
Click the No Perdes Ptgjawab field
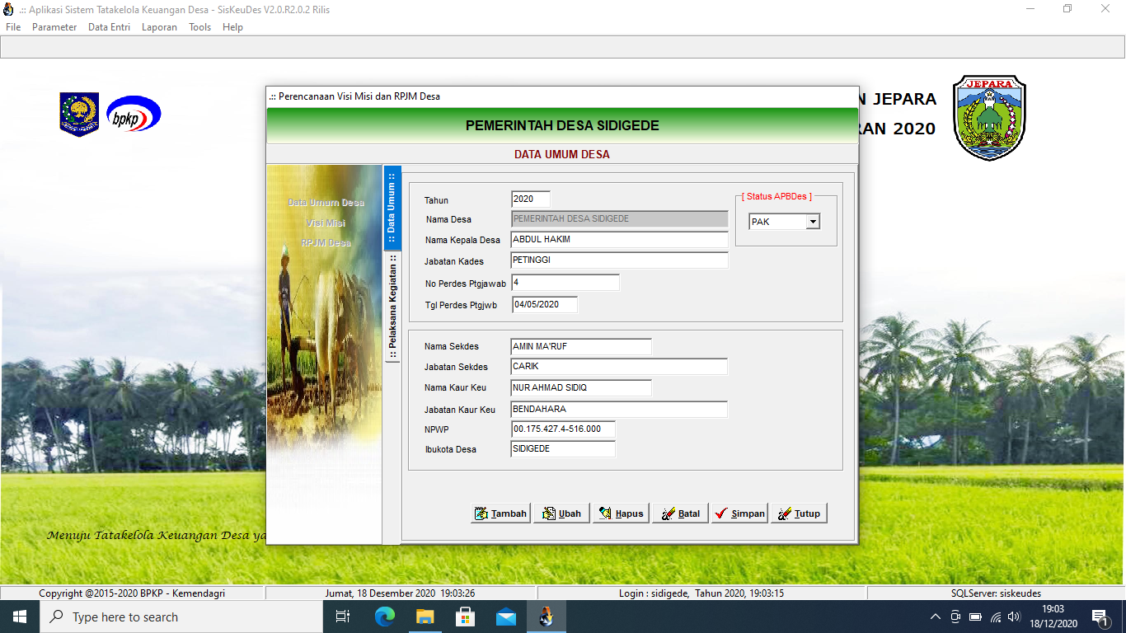(x=565, y=283)
